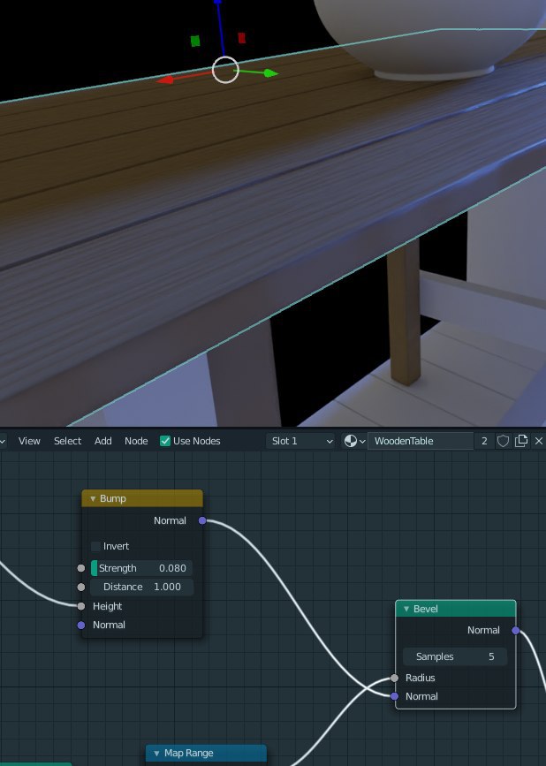The height and width of the screenshot is (766, 546).
Task: Click Bump Distance input socket
Action: click(x=81, y=588)
